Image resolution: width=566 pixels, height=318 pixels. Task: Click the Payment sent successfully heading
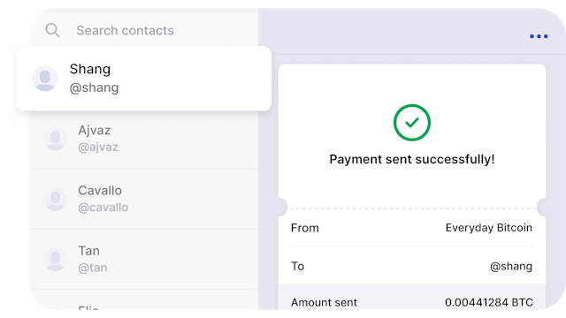[x=412, y=159]
